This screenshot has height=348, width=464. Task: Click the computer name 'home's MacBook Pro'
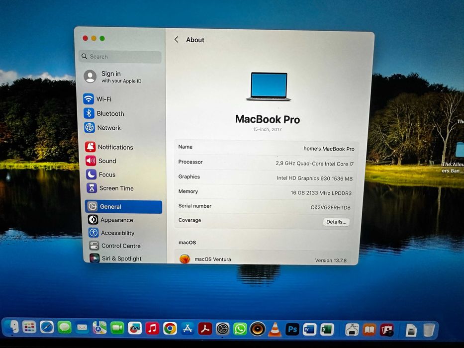pyautogui.click(x=329, y=149)
